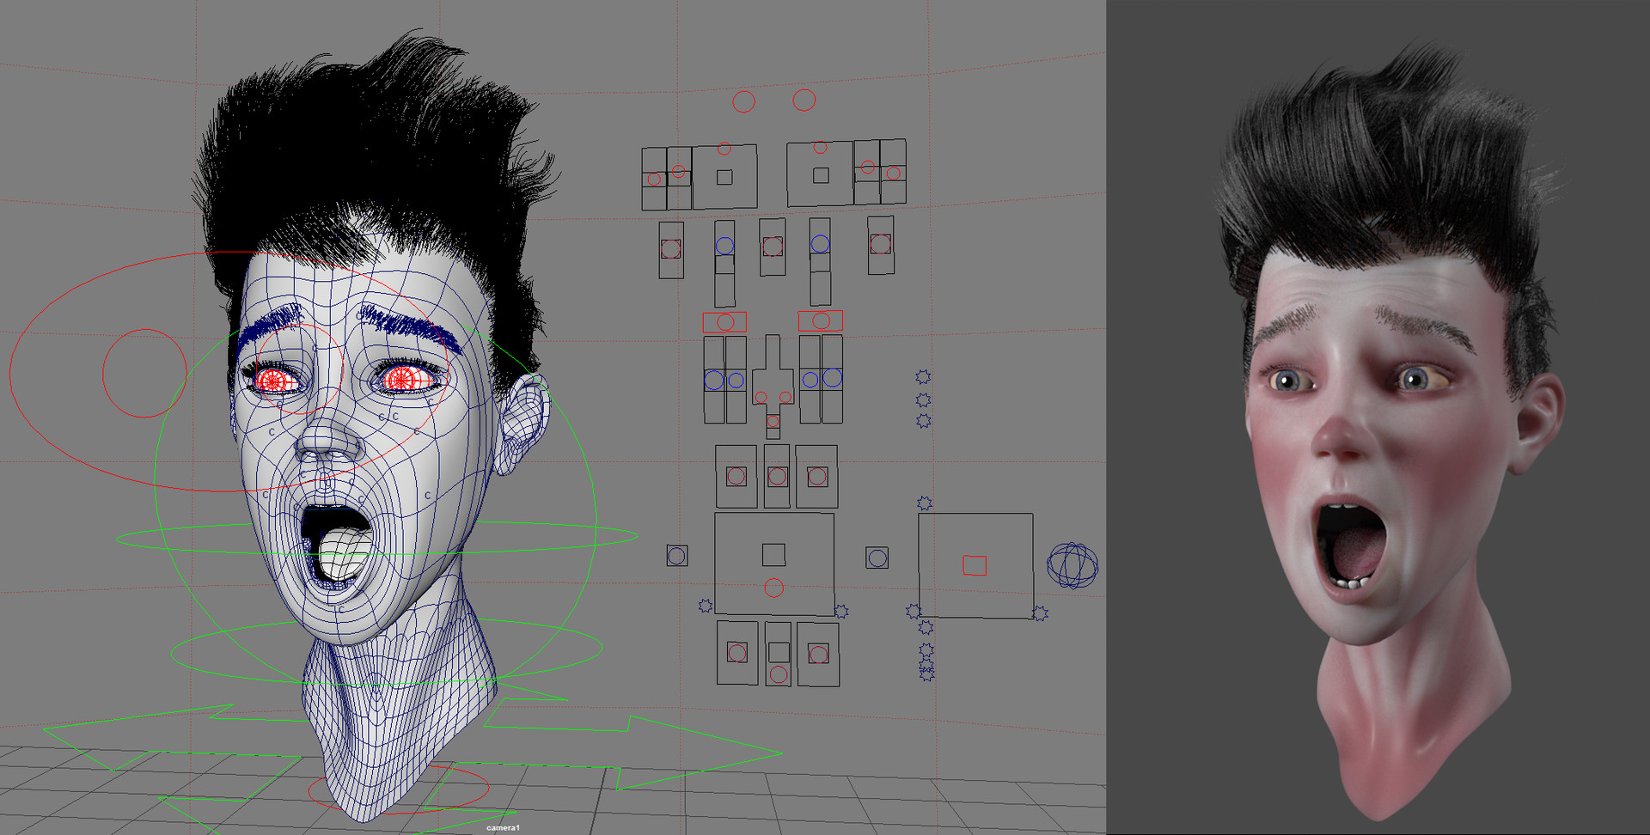The image size is (1650, 835).
Task: Select gear control at mouth box lower-left corner
Action: (x=706, y=606)
